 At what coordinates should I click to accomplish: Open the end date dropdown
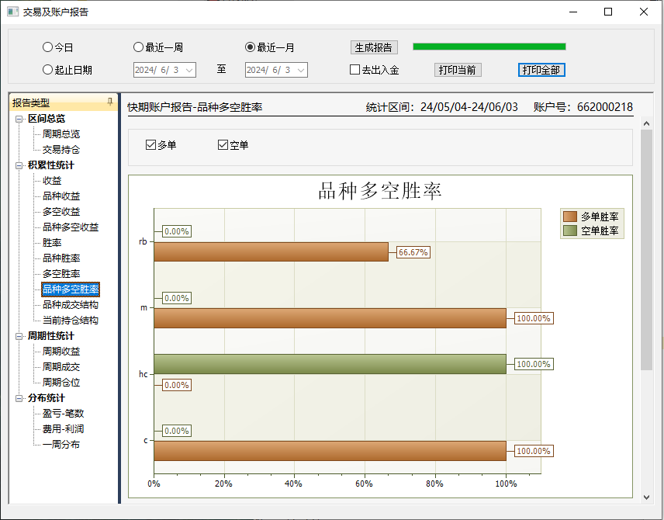(x=300, y=71)
